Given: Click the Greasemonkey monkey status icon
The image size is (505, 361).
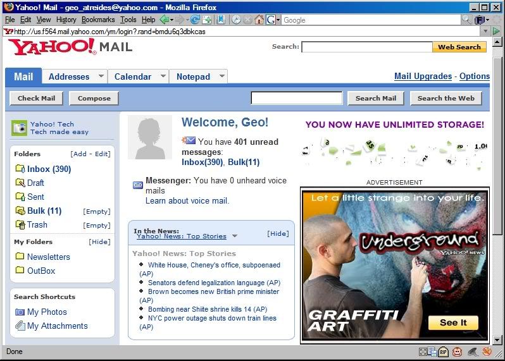Looking at the screenshot, I should point(457,352).
